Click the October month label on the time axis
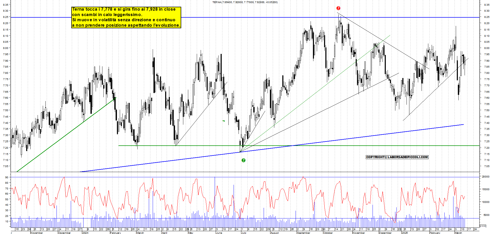The height and width of the screenshot is (234, 490). click(328, 233)
